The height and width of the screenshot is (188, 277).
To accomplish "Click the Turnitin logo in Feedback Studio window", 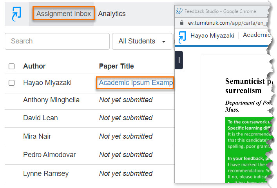I will click(x=182, y=36).
